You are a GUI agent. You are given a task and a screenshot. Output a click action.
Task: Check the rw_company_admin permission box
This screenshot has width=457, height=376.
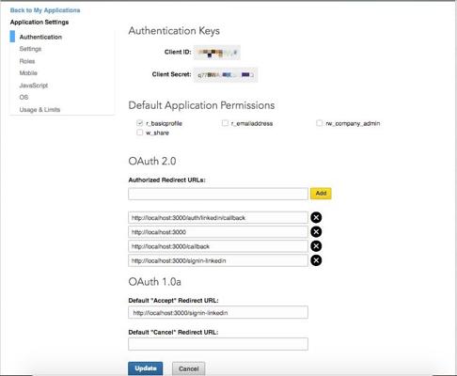(x=319, y=123)
